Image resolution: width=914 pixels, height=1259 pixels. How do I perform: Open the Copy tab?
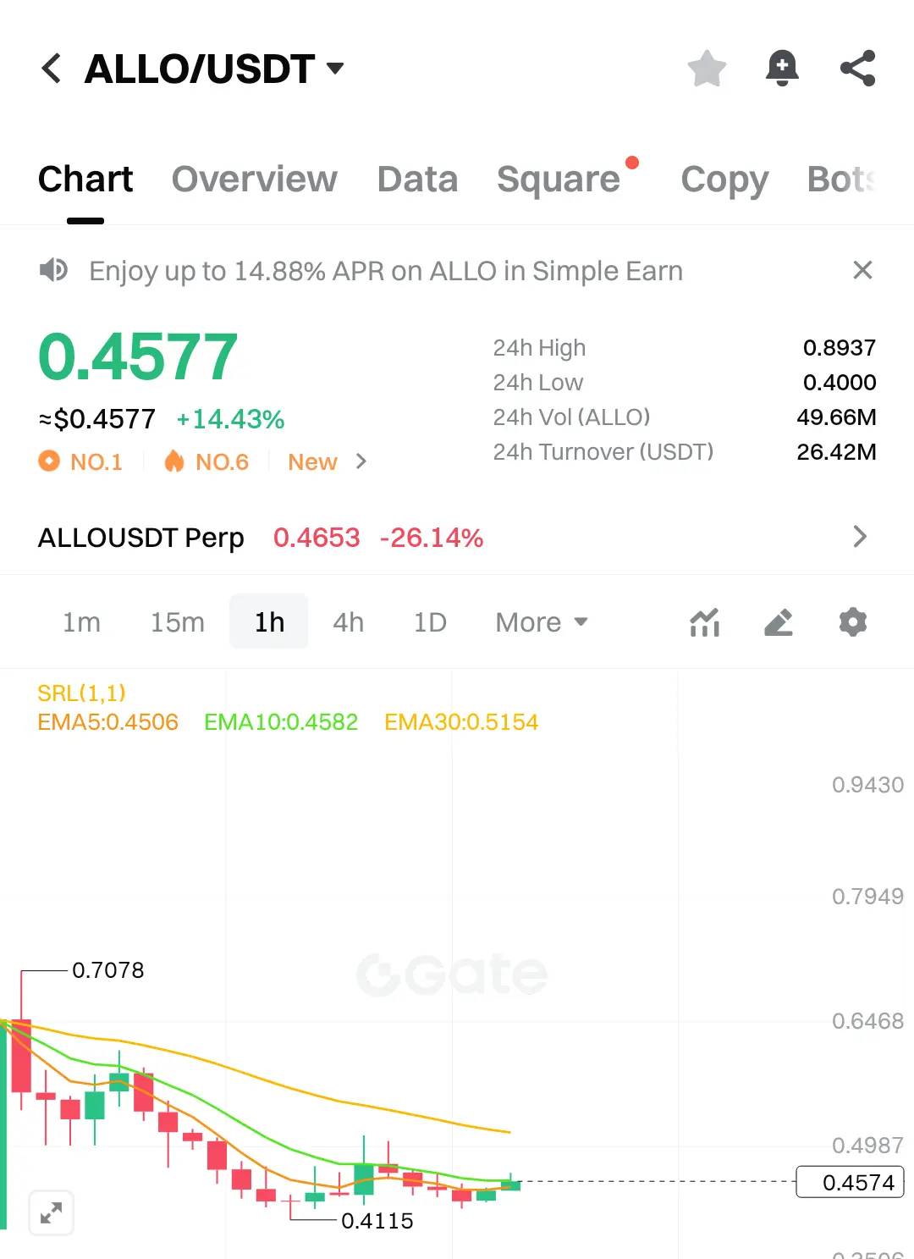click(x=724, y=179)
